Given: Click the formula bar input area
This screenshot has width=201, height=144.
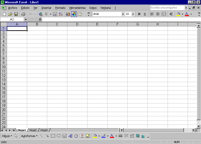Looking at the screenshot, I should point(121,20).
